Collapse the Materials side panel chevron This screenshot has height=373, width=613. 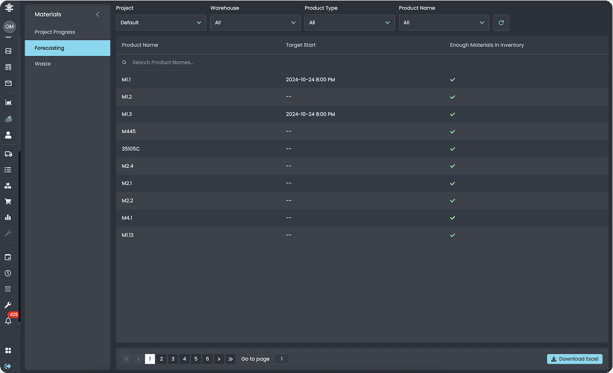[97, 14]
